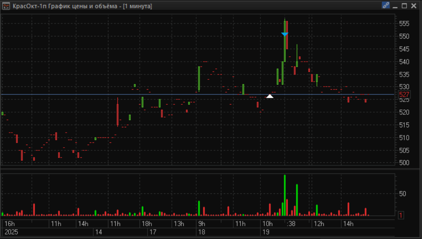This screenshot has width=422, height=239.
Task: Click the 545 price axis label
Action: coord(404,49)
